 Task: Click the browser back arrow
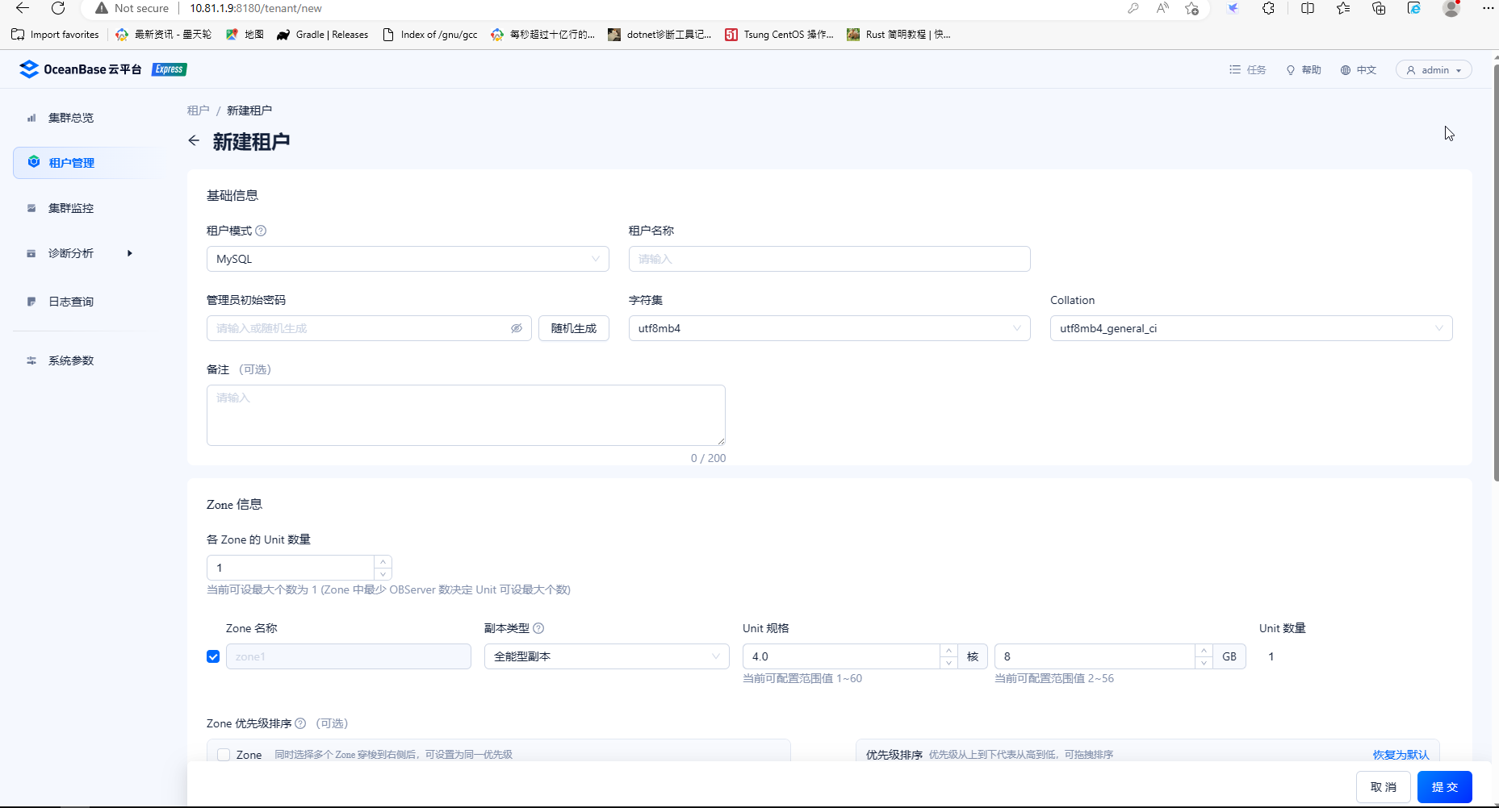[23, 8]
